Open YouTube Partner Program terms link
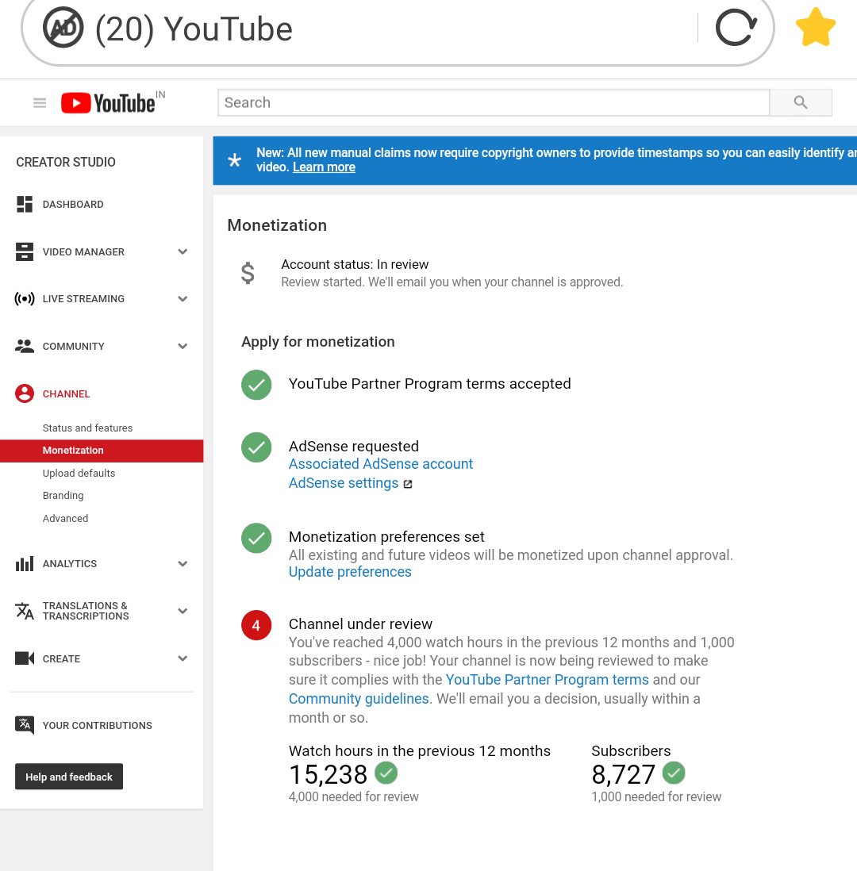 pos(548,680)
